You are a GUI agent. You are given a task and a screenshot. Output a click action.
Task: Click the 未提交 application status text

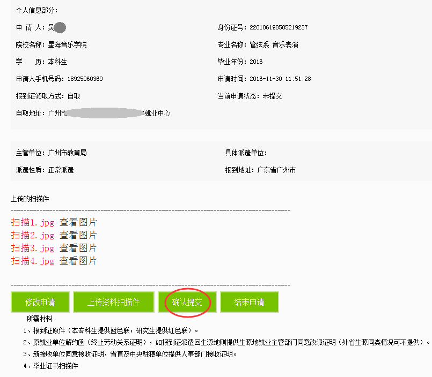[x=272, y=96]
